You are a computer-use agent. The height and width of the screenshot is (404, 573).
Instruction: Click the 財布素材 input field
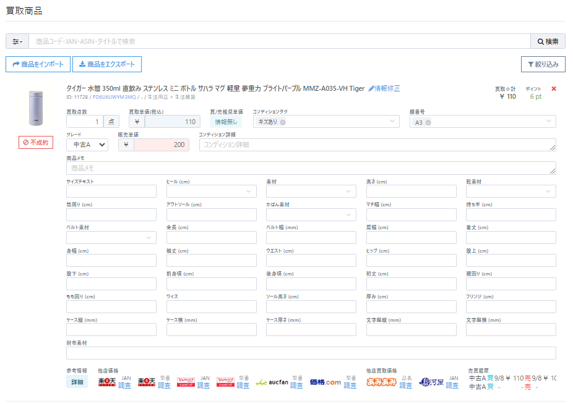(311, 353)
